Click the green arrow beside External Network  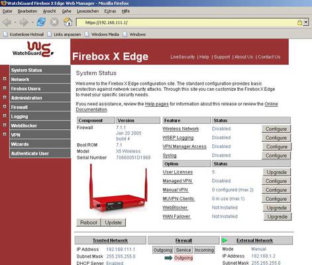(x=225, y=240)
